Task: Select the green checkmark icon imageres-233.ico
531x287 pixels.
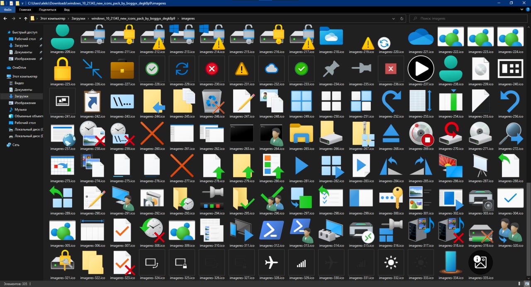Action: tap(302, 69)
